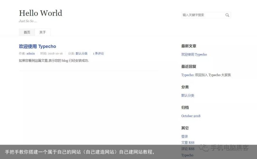Image resolution: width=257 pixels, height=159 pixels.
Task: Open the Typecho link under 其它
Action: coord(187,155)
